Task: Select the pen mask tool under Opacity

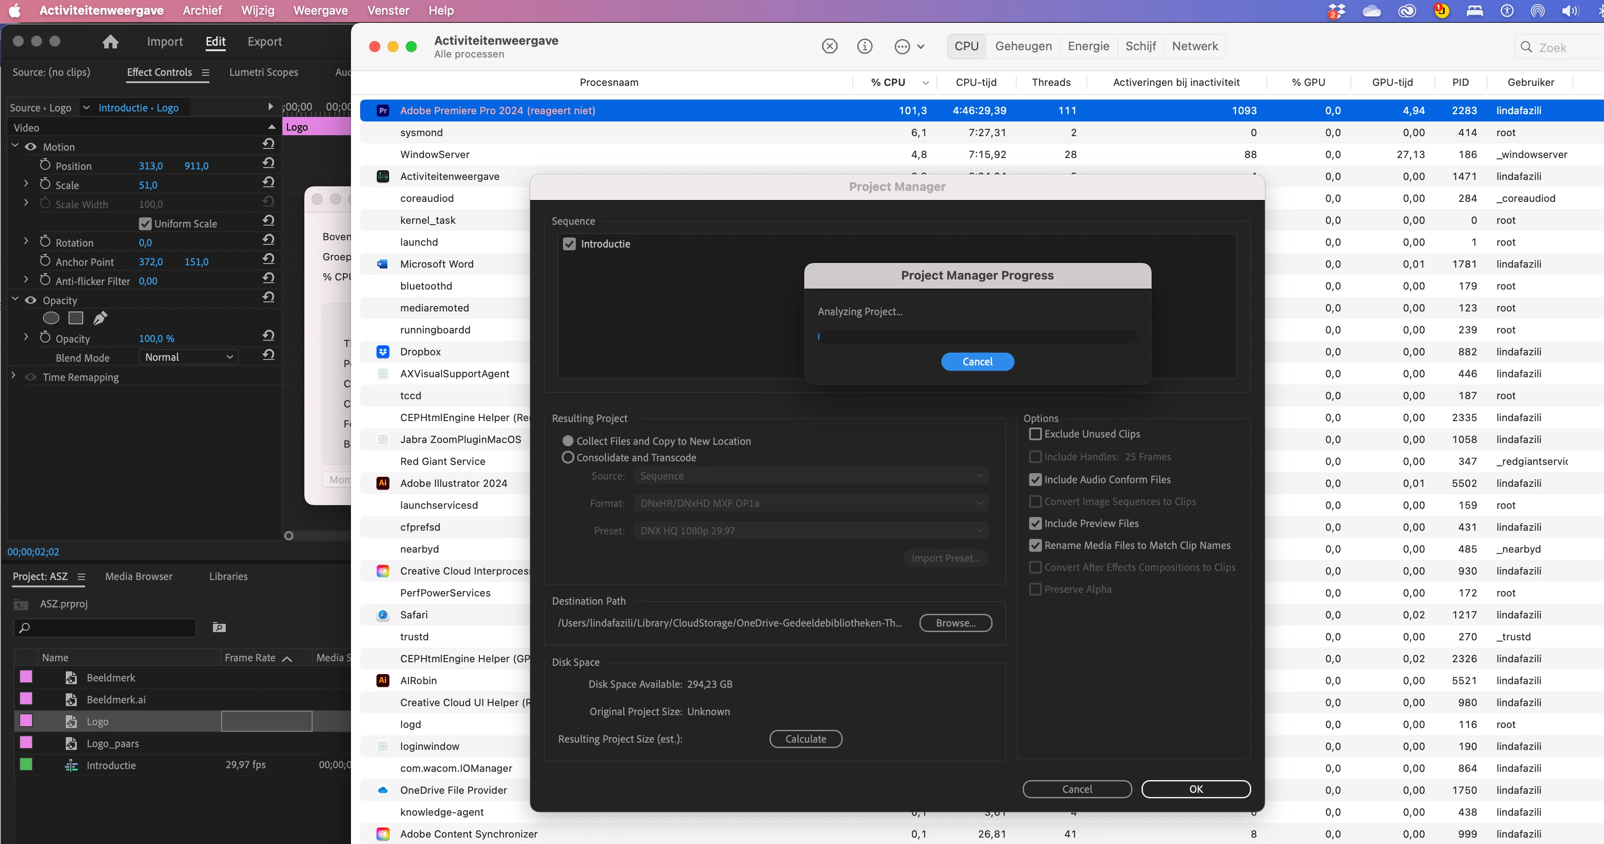Action: click(x=100, y=318)
